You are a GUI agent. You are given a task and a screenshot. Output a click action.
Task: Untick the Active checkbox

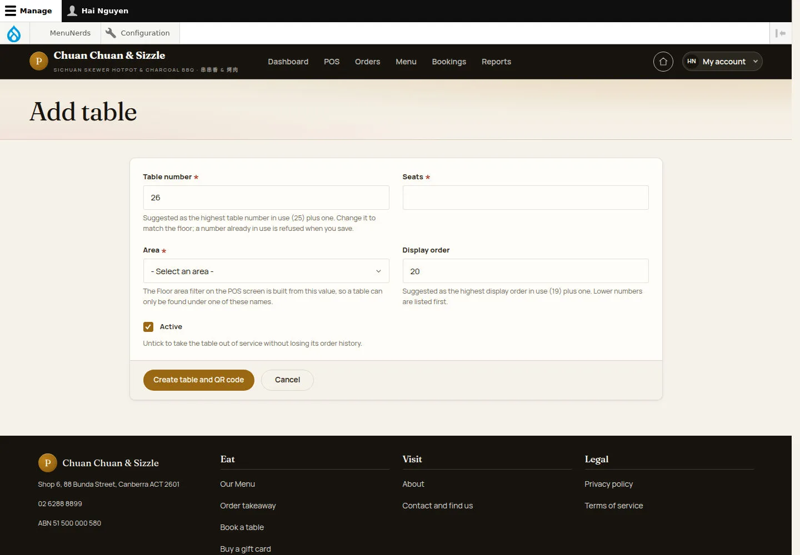148,327
